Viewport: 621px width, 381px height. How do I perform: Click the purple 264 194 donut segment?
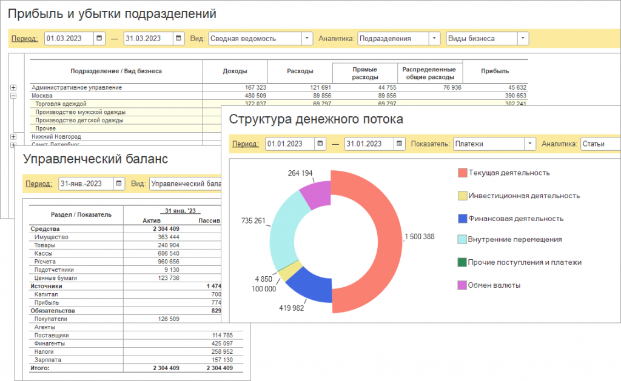point(317,193)
